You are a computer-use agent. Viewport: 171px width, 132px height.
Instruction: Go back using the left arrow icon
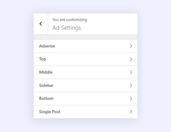pos(41,24)
